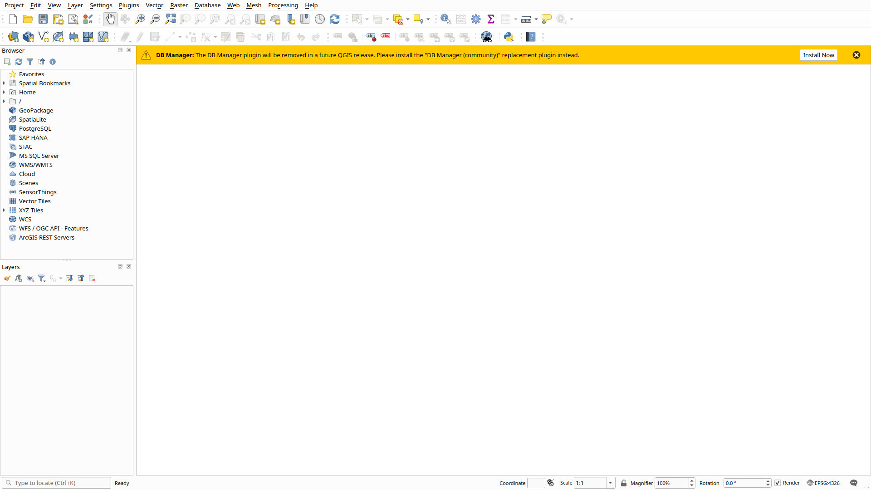871x490 pixels.
Task: Create a new GeoPackage layer
Action: [x=28, y=37]
